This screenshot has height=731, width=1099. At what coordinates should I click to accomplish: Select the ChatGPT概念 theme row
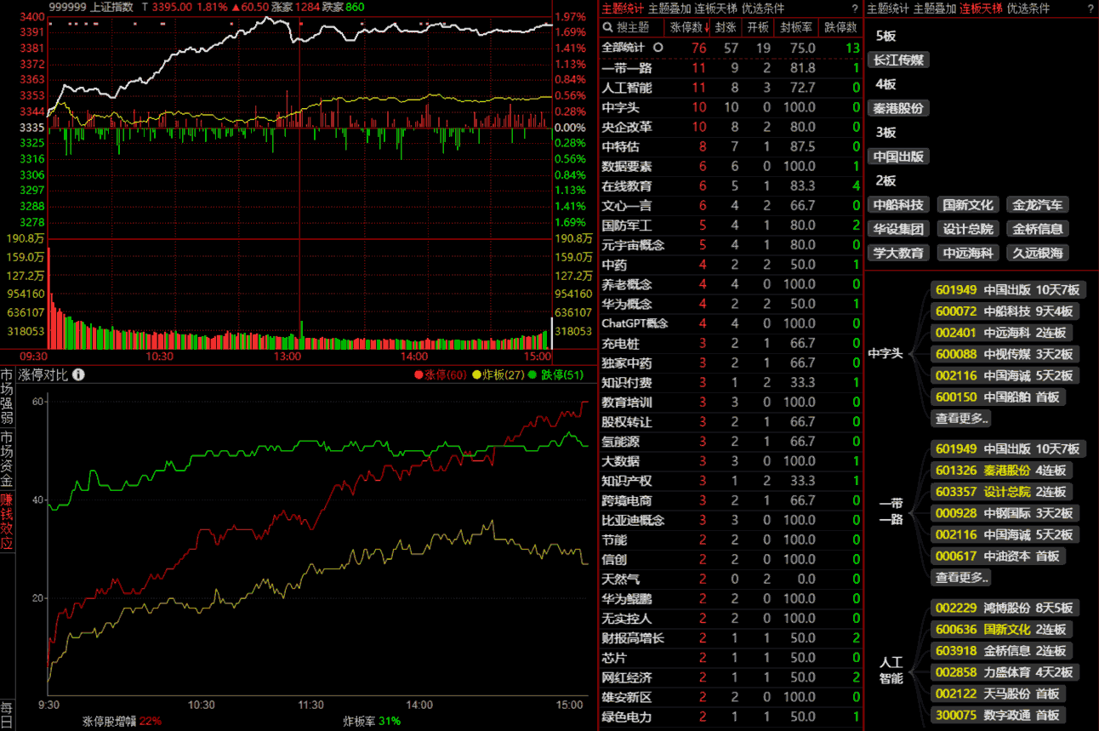coord(732,323)
